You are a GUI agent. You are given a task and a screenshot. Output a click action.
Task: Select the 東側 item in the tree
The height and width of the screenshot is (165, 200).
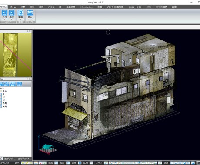(x=4, y=106)
